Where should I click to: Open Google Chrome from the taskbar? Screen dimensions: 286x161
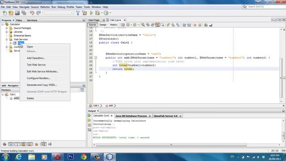click(x=84, y=157)
